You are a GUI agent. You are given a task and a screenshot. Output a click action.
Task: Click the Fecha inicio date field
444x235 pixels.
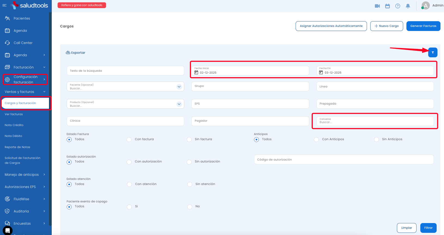pyautogui.click(x=250, y=71)
